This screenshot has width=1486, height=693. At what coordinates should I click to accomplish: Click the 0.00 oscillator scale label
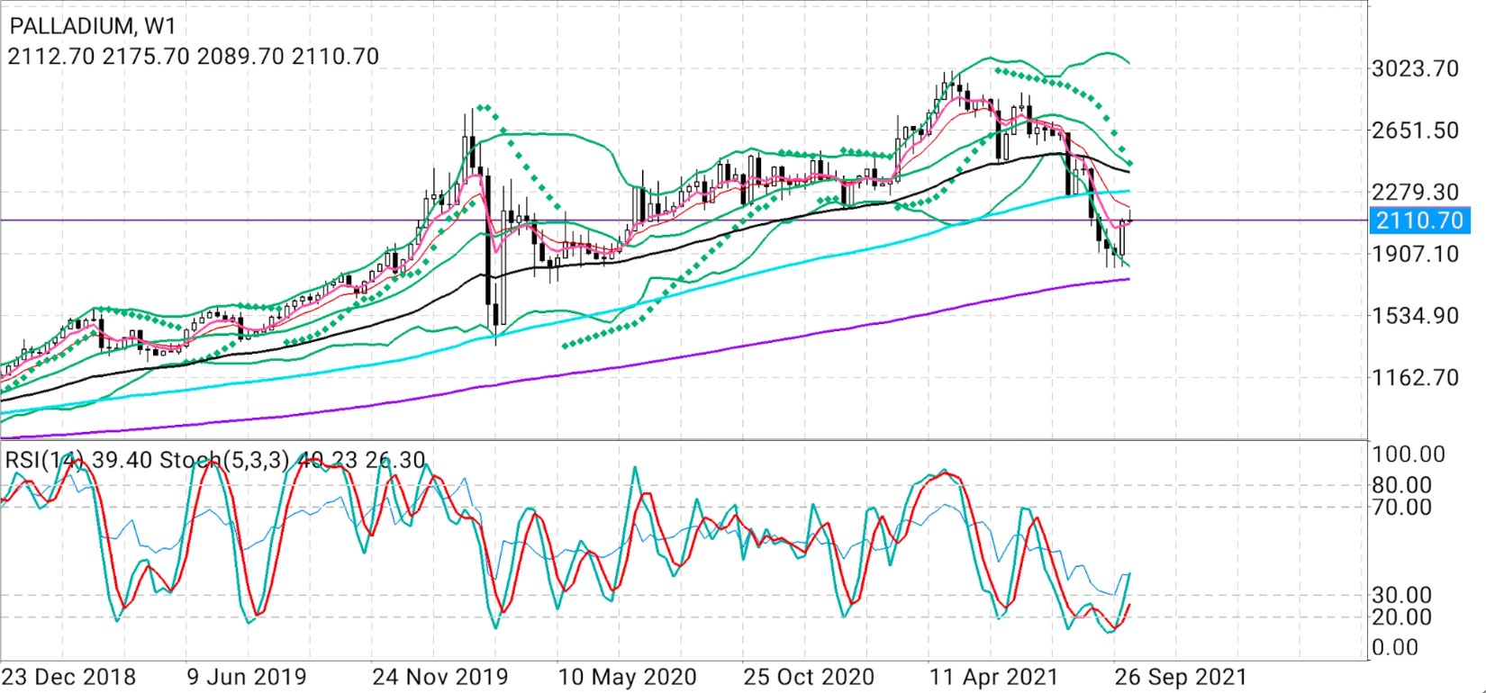point(1394,647)
